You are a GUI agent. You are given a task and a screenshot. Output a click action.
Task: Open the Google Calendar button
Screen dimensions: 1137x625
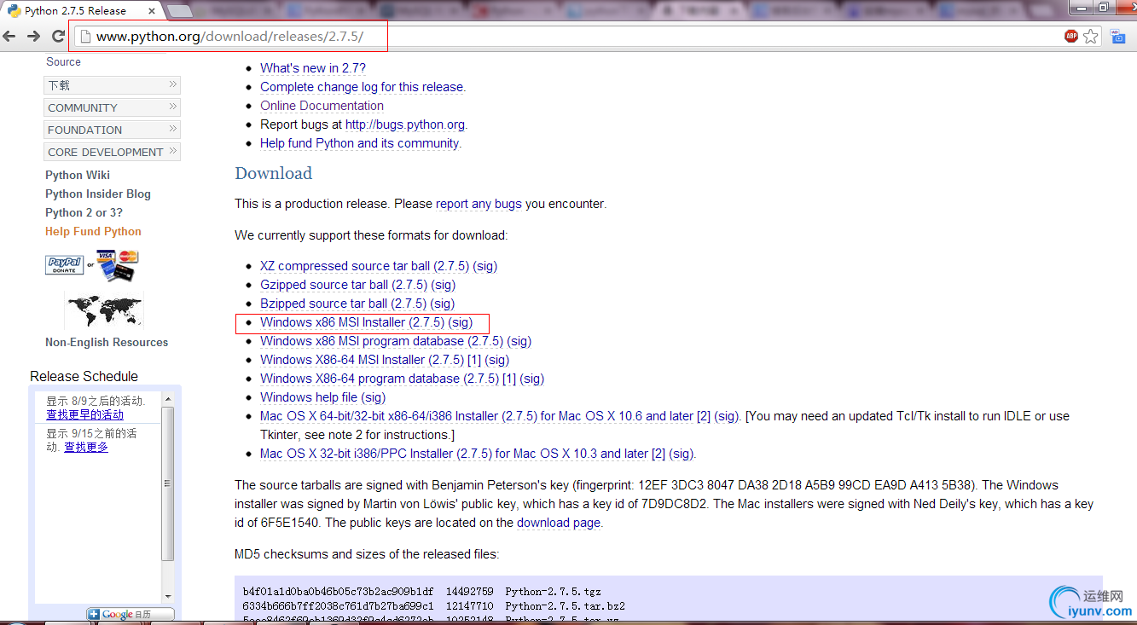131,614
